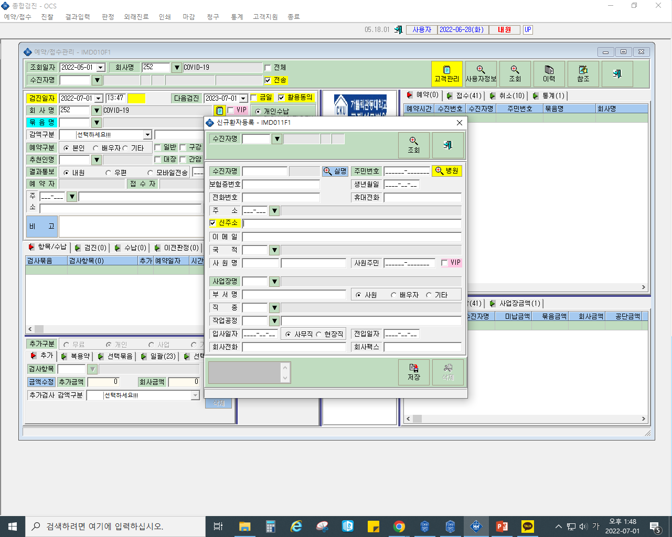Click 실명 verification button
This screenshot has width=672, height=537.
pos(335,171)
